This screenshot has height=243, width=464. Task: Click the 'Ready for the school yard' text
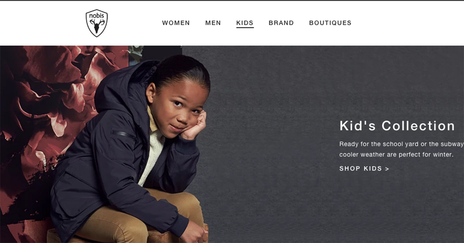(379, 144)
